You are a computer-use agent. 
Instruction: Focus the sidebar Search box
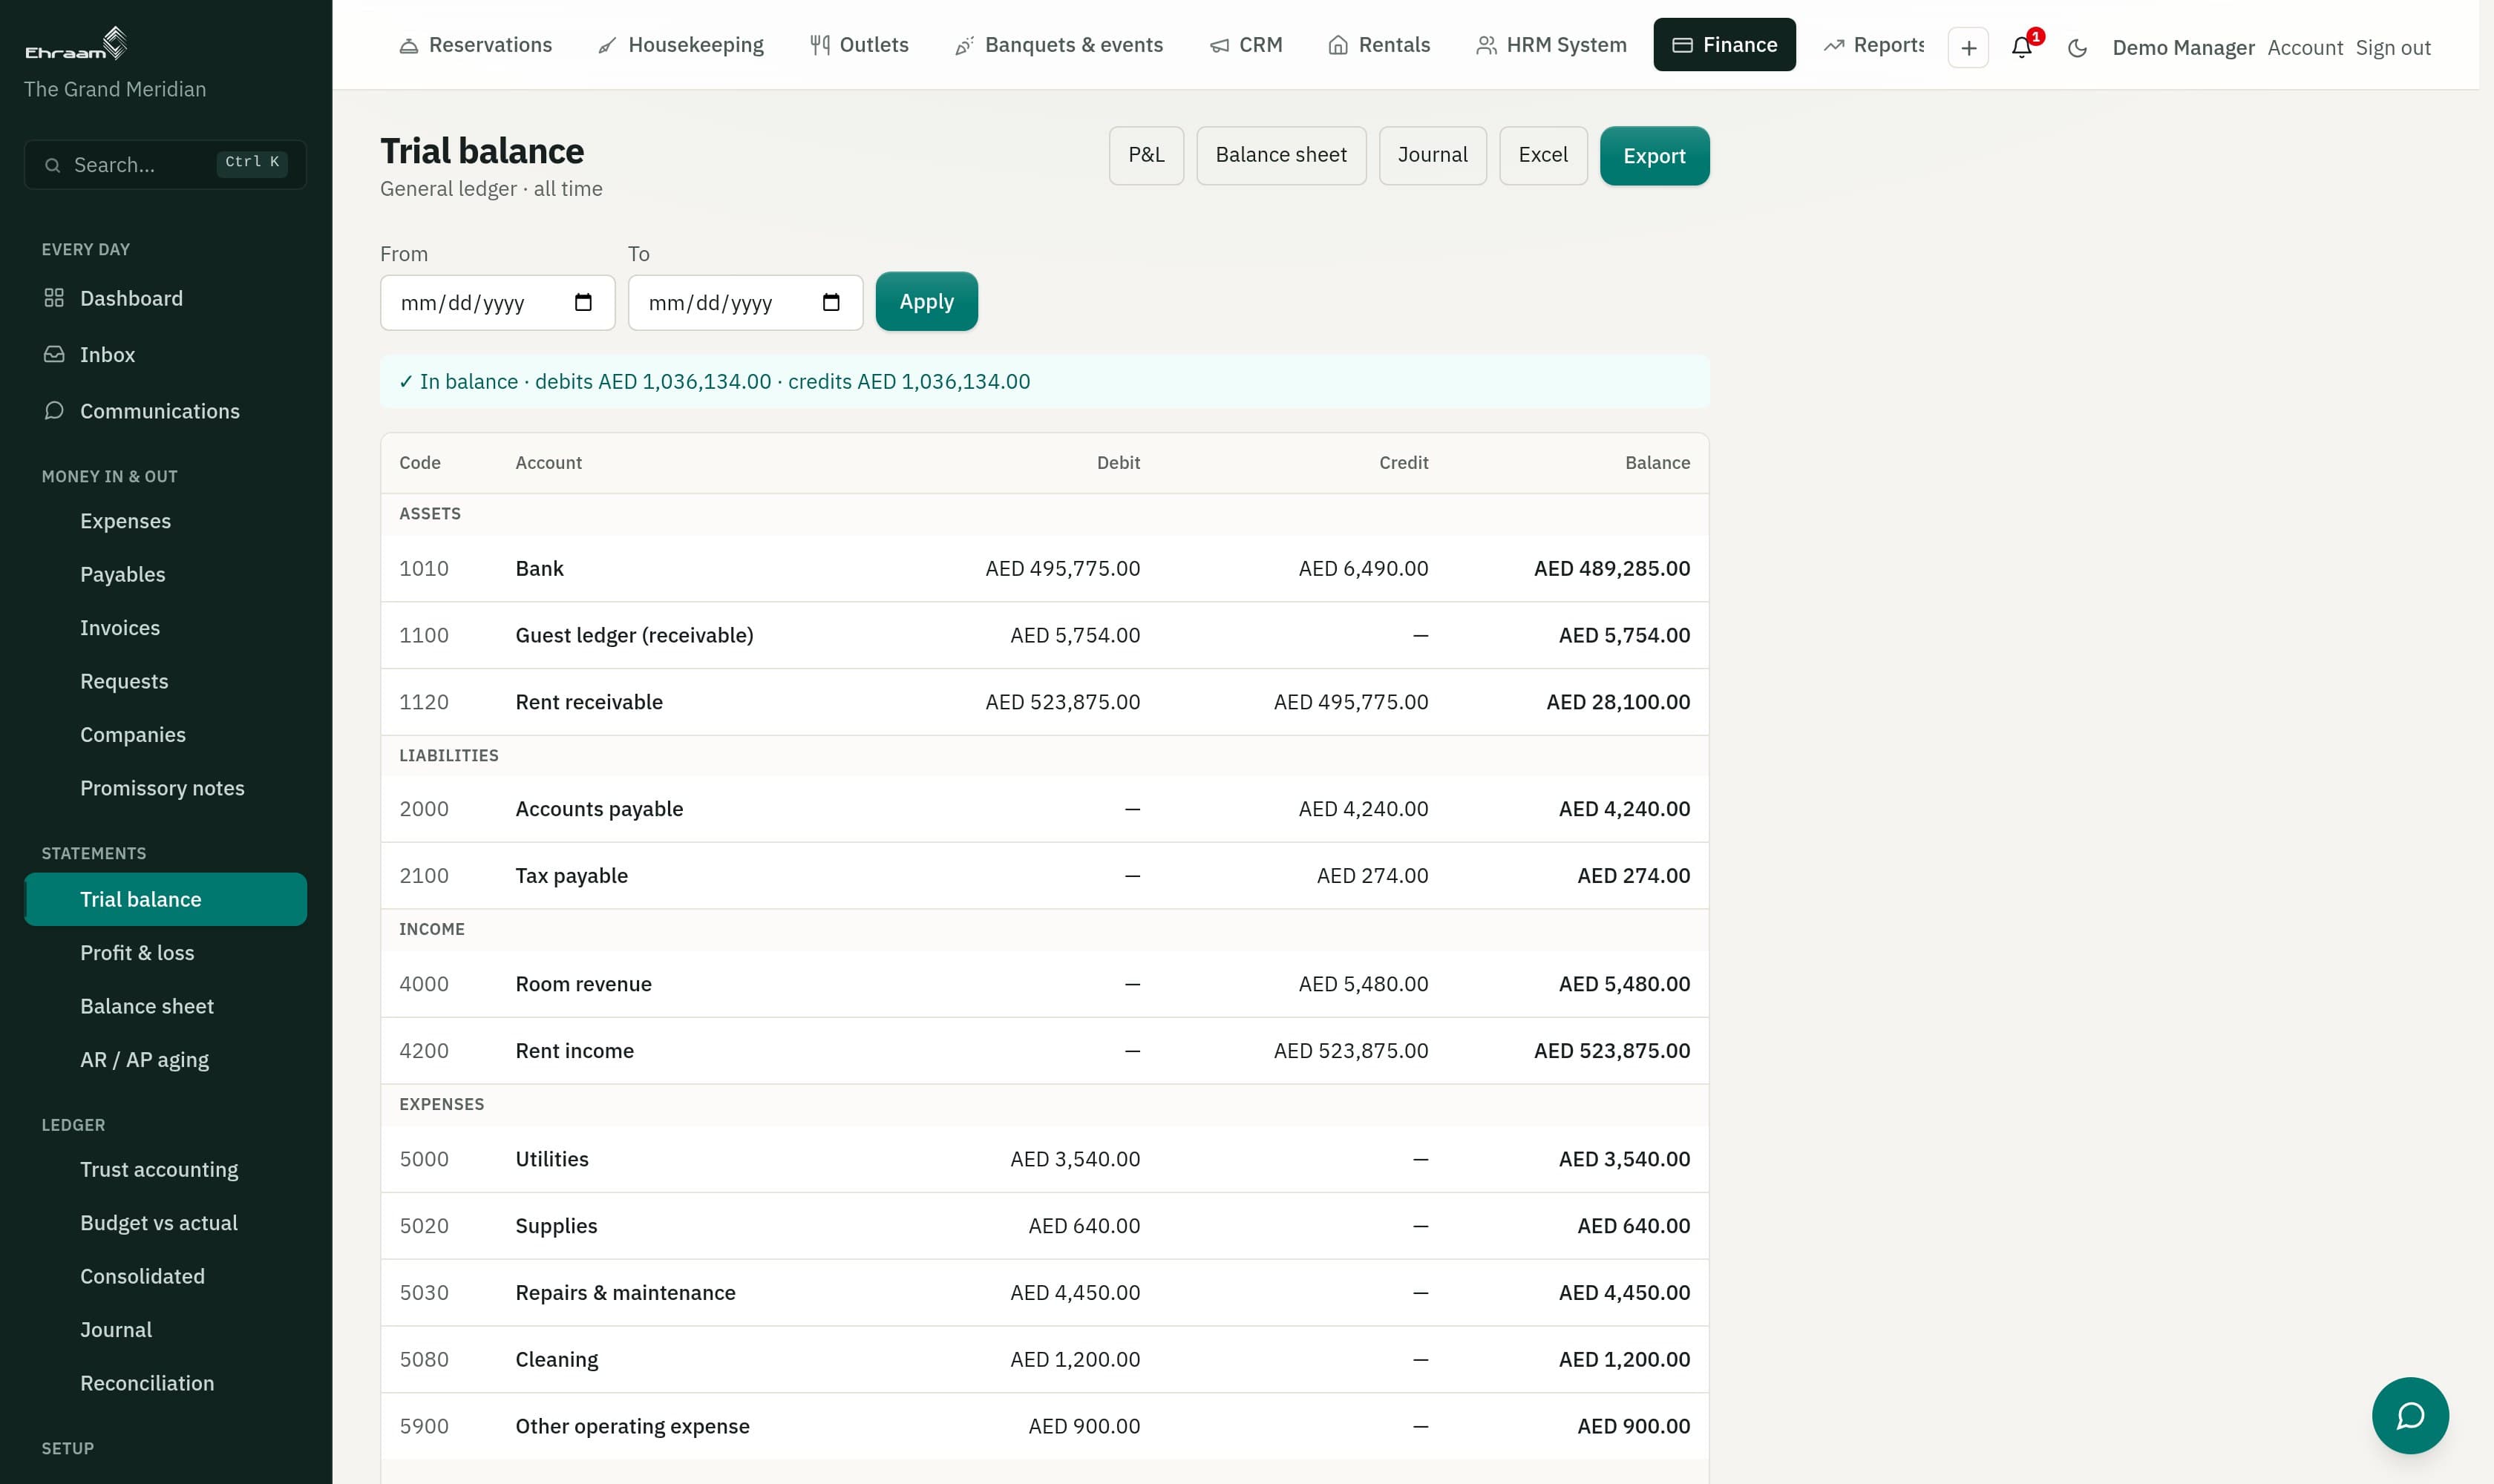(165, 165)
